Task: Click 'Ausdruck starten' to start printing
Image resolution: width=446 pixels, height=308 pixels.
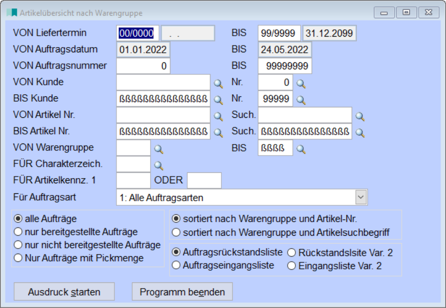Action: click(63, 292)
